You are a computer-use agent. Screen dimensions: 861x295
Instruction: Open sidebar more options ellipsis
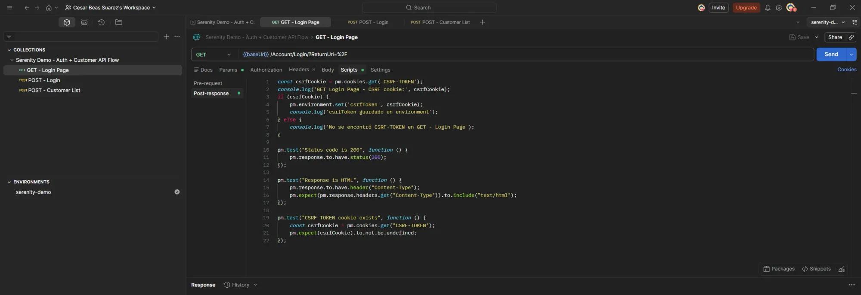[x=177, y=36]
